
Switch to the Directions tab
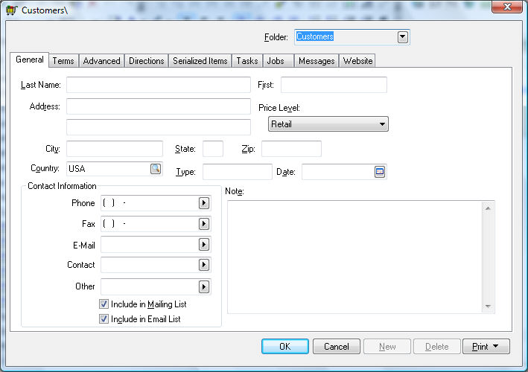pos(146,61)
